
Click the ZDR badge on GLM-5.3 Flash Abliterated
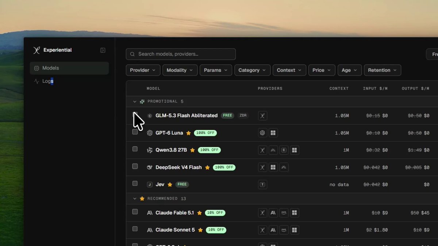[243, 116]
